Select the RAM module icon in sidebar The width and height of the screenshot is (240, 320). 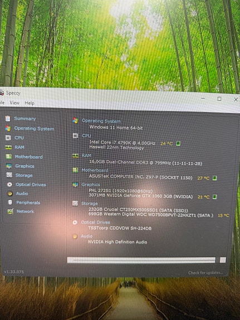8,147
